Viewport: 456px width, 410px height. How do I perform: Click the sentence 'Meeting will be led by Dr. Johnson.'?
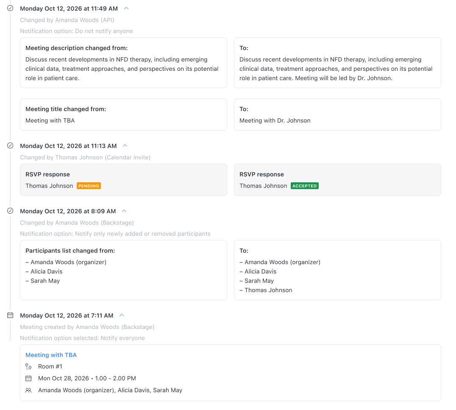[x=344, y=78]
